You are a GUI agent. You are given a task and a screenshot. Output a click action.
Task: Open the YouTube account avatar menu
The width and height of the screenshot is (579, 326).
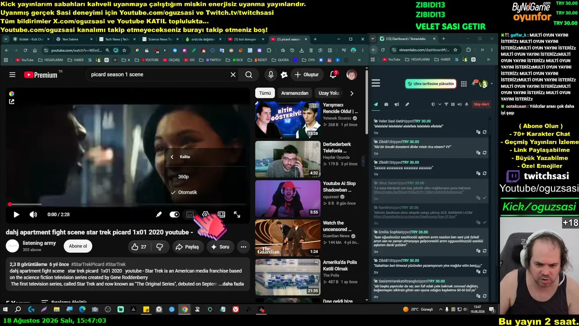tap(351, 75)
